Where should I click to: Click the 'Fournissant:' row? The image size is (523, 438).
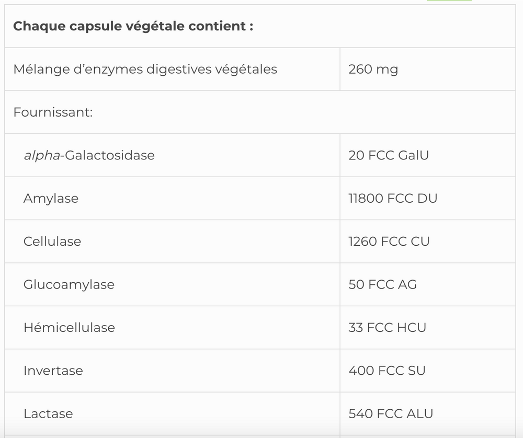coord(53,112)
